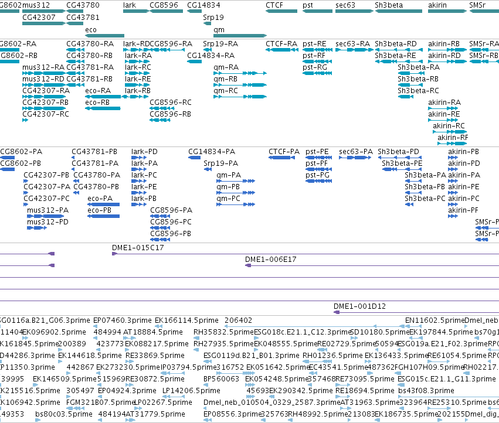Click EST EP07460.3prime
The height and width of the screenshot is (423, 499).
pos(123,320)
